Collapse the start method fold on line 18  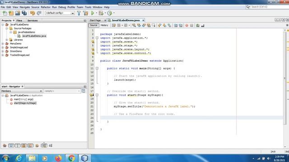coord(97,95)
